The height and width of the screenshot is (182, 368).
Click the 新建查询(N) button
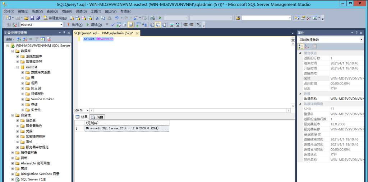click(55, 18)
